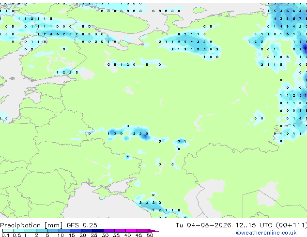Click the '10' legend value
This screenshot has height=237, width=307.
(x=61, y=235)
